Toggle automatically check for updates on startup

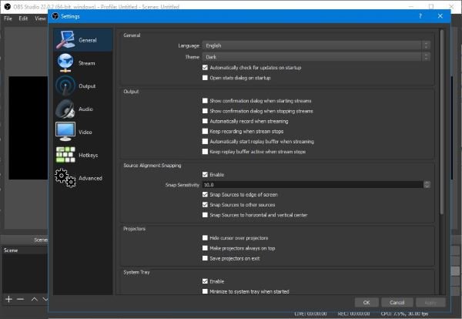[x=205, y=68]
